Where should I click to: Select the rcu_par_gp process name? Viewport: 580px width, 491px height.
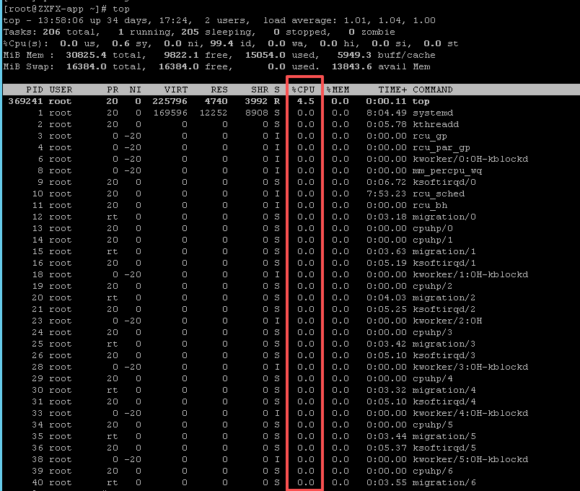coord(441,147)
